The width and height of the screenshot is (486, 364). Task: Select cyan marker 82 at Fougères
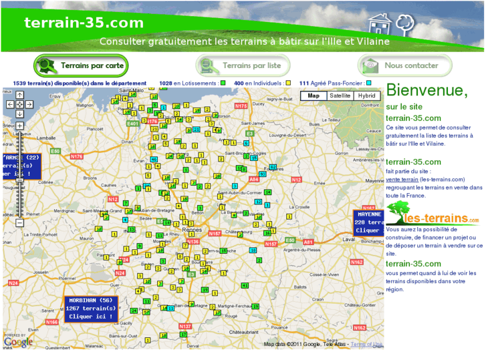tap(273, 167)
